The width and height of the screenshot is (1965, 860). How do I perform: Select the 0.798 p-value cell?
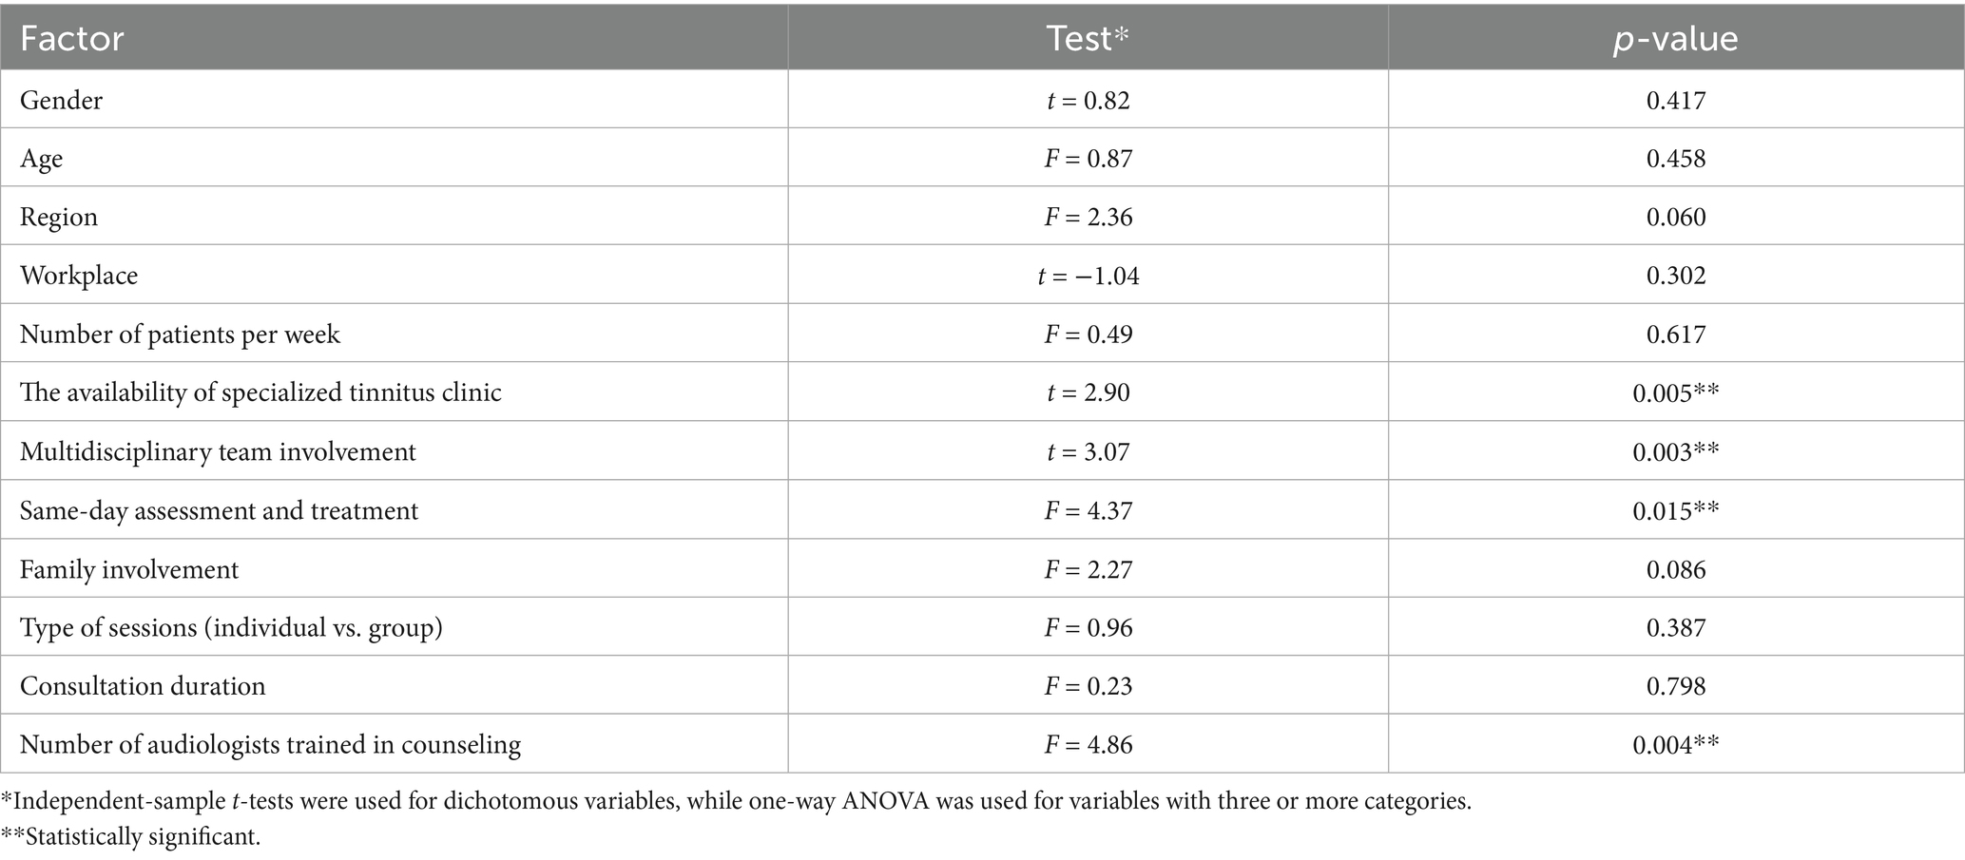point(1675,686)
